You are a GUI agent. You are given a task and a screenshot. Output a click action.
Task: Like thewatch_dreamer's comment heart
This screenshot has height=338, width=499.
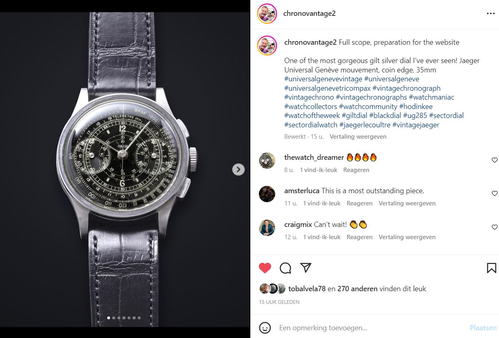(x=495, y=160)
